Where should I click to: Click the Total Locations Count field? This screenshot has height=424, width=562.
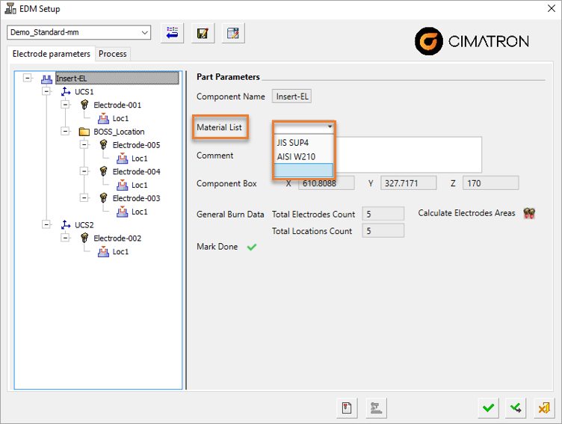click(383, 230)
